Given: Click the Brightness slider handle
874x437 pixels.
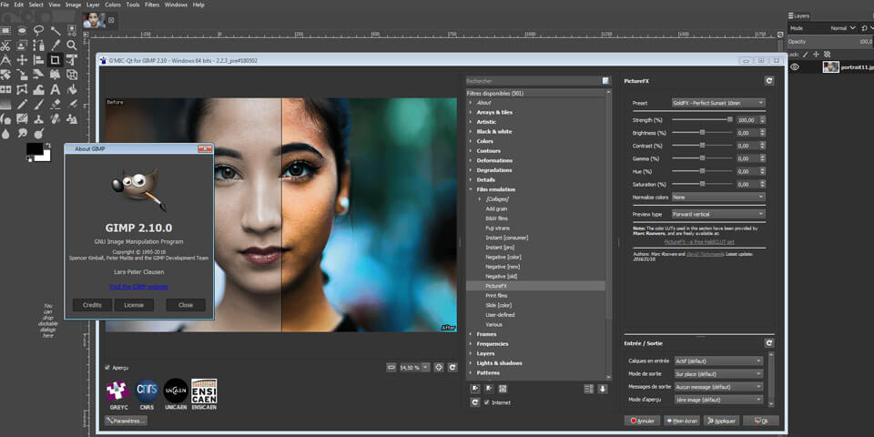Looking at the screenshot, I should tap(702, 132).
